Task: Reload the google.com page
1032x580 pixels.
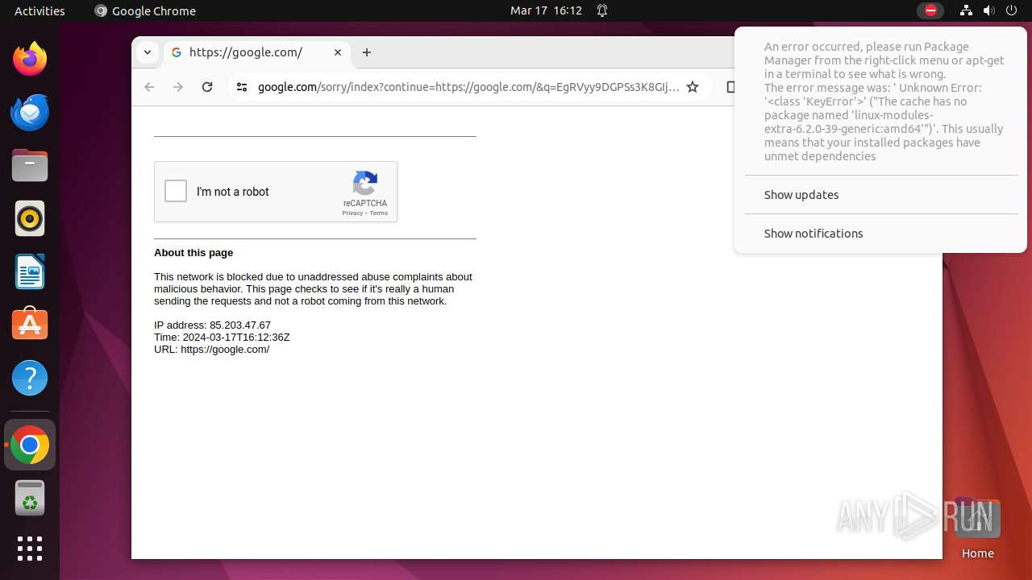Action: click(x=207, y=87)
